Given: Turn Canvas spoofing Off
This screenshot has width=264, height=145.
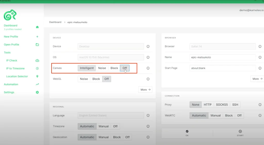Looking at the screenshot, I should [x=125, y=68].
